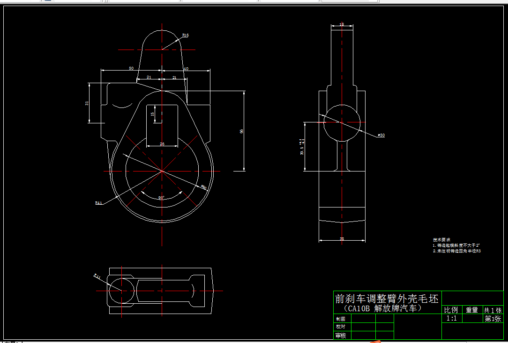Select the 31 vertical dimension text
Viewport: 508px width, 343px height.
(87, 103)
